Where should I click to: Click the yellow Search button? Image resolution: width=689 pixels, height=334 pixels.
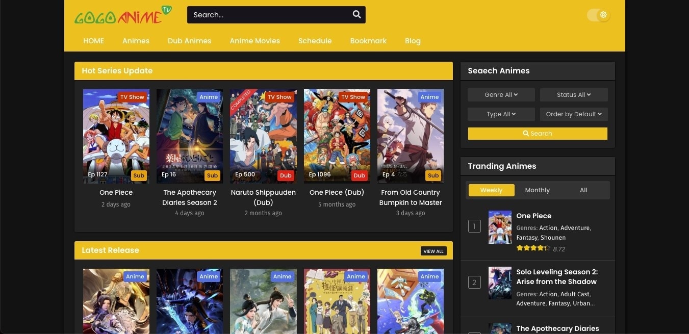tap(538, 134)
